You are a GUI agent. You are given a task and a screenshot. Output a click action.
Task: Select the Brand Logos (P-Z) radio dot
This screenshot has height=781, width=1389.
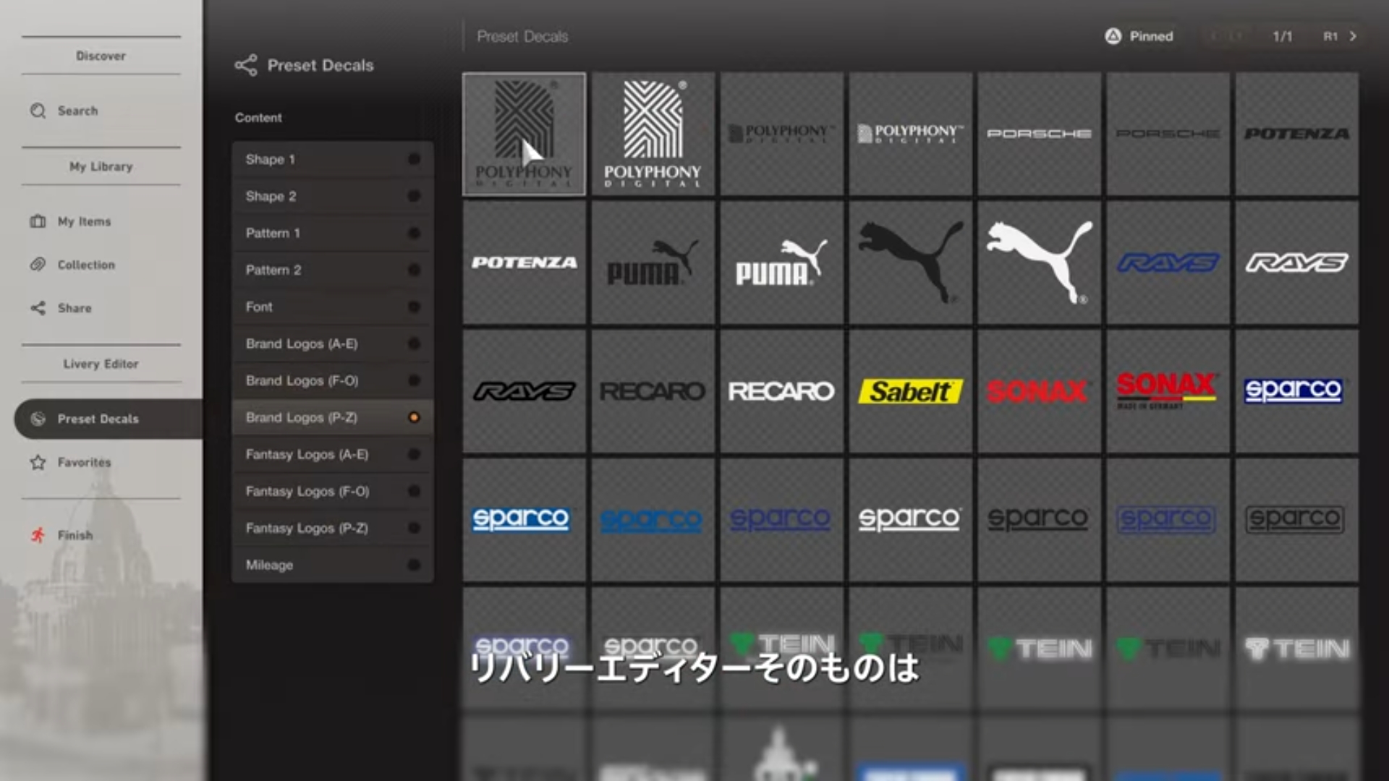[414, 417]
